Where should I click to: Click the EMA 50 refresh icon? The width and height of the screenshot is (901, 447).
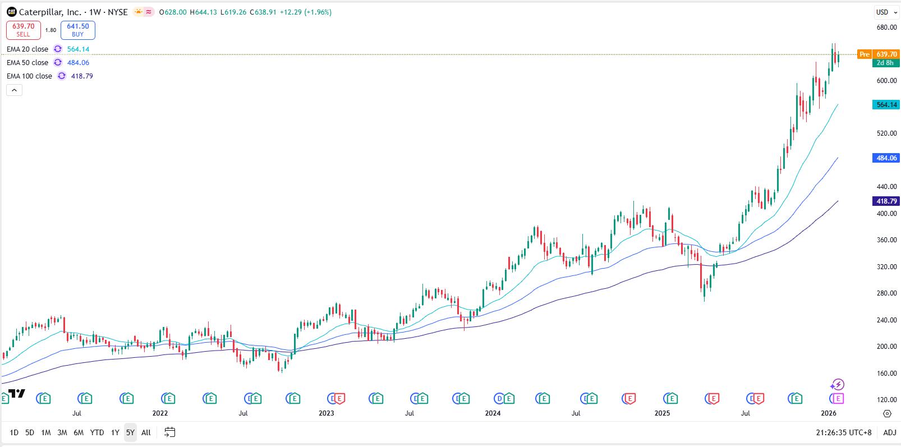pyautogui.click(x=58, y=63)
